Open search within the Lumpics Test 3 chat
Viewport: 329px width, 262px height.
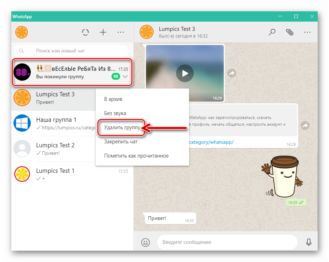point(272,32)
